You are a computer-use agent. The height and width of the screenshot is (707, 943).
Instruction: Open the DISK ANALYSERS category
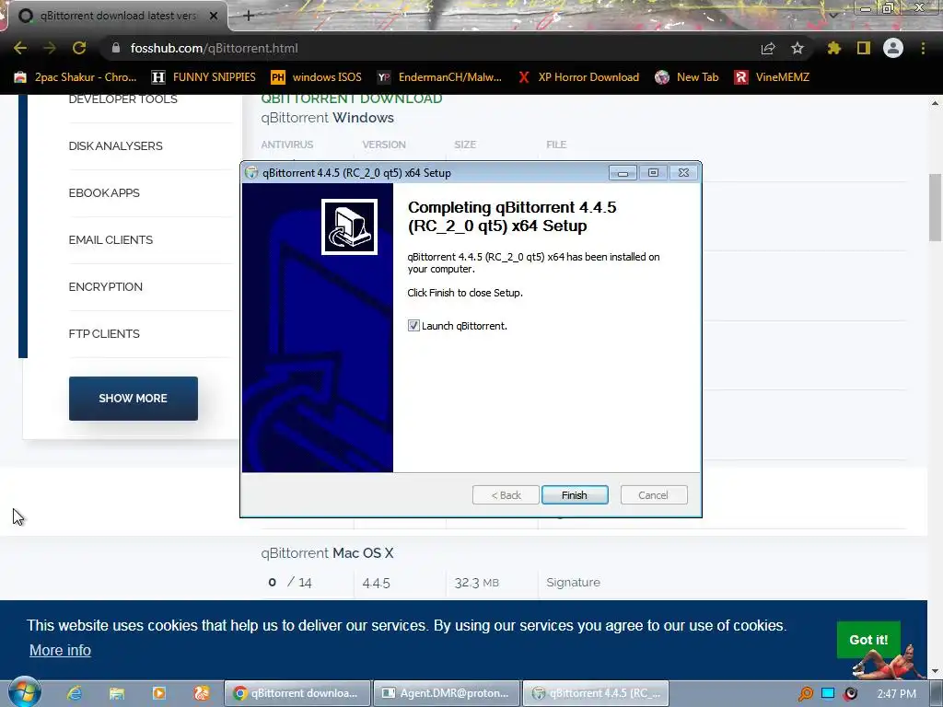tap(115, 146)
